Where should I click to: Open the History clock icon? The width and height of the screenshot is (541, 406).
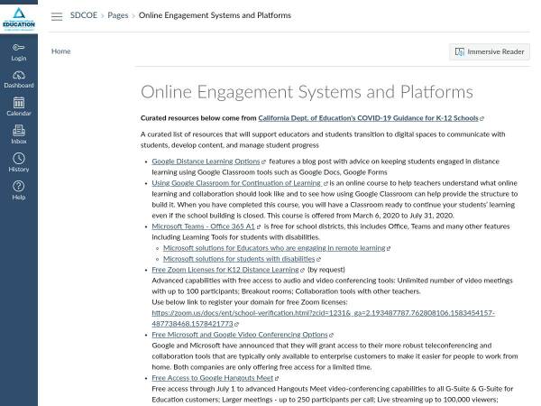pos(18,162)
